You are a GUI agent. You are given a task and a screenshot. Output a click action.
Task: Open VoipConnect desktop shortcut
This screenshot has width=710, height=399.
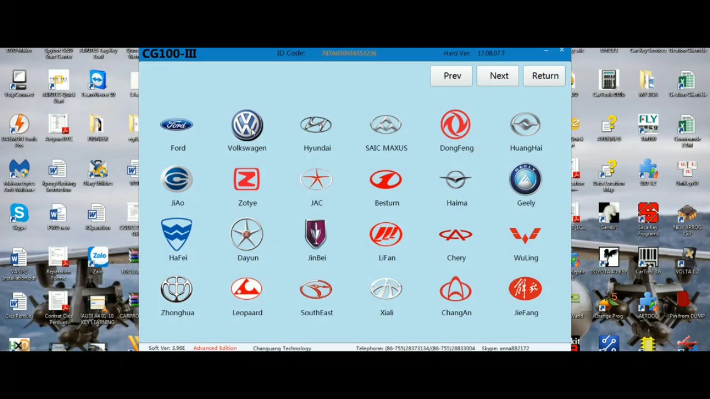pos(19,84)
